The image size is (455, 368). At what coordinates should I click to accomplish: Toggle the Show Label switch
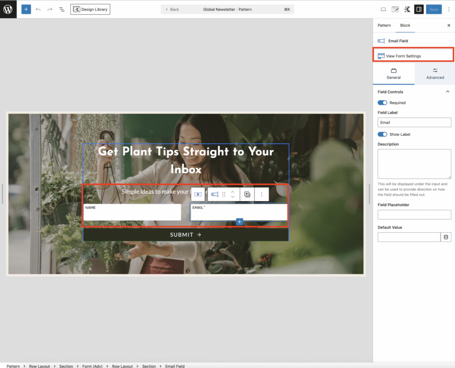[382, 134]
